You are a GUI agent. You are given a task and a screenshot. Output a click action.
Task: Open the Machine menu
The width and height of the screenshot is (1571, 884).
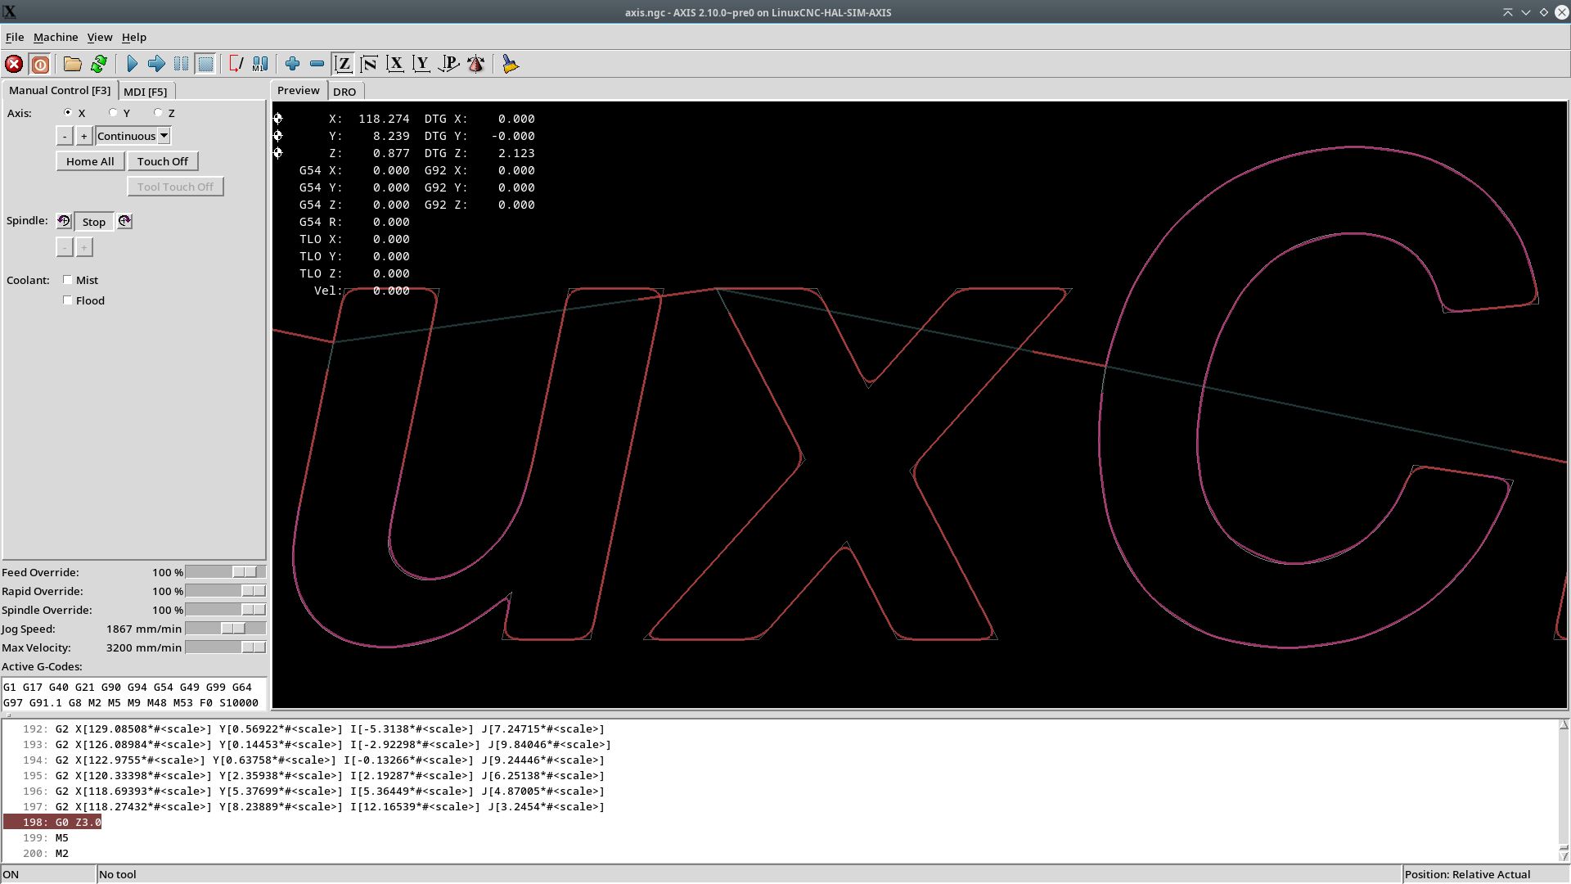tap(56, 37)
